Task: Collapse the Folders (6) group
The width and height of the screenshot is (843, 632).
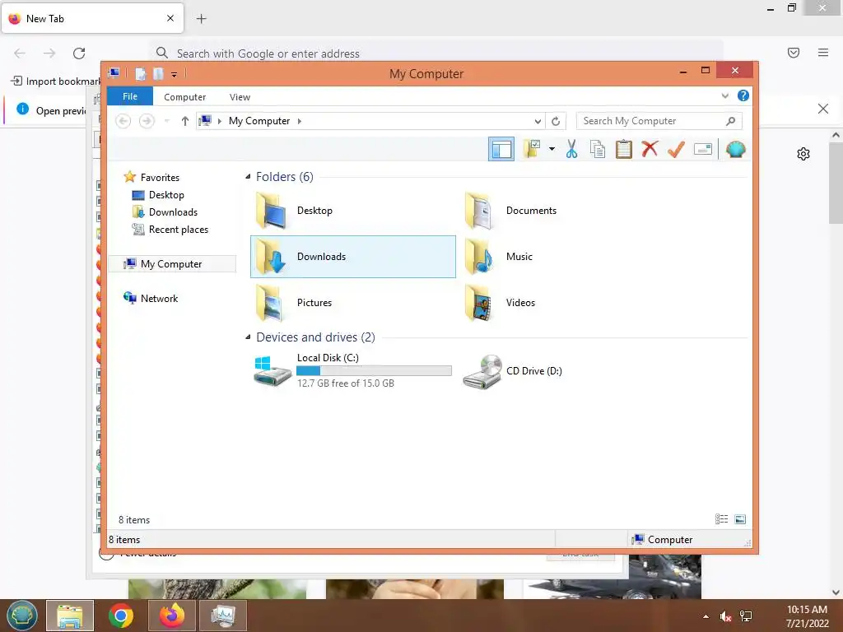Action: [x=248, y=176]
